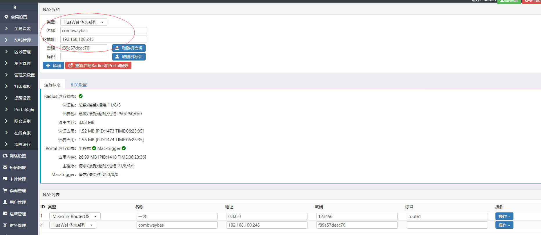This screenshot has height=235, width=541.
Task: Click the card icon for 卡片管理
Action: (x=5, y=179)
